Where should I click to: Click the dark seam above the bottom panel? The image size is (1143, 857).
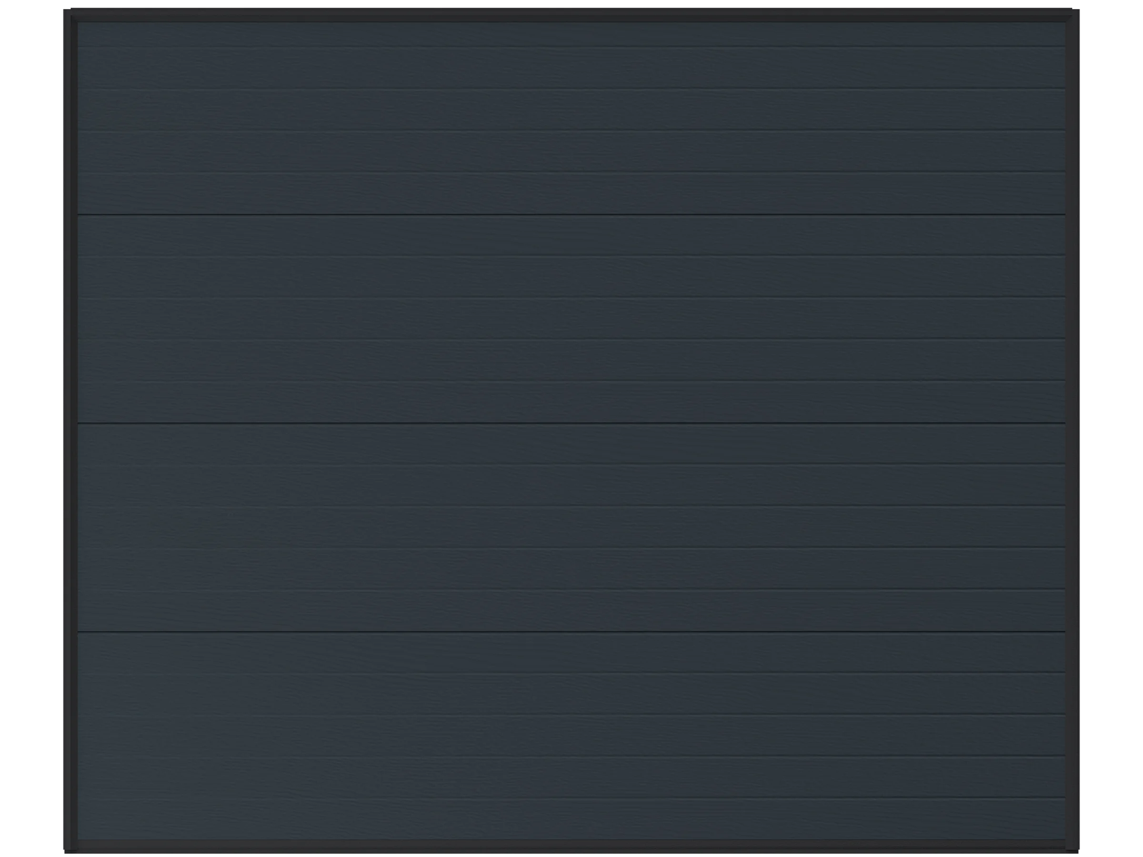(571, 632)
